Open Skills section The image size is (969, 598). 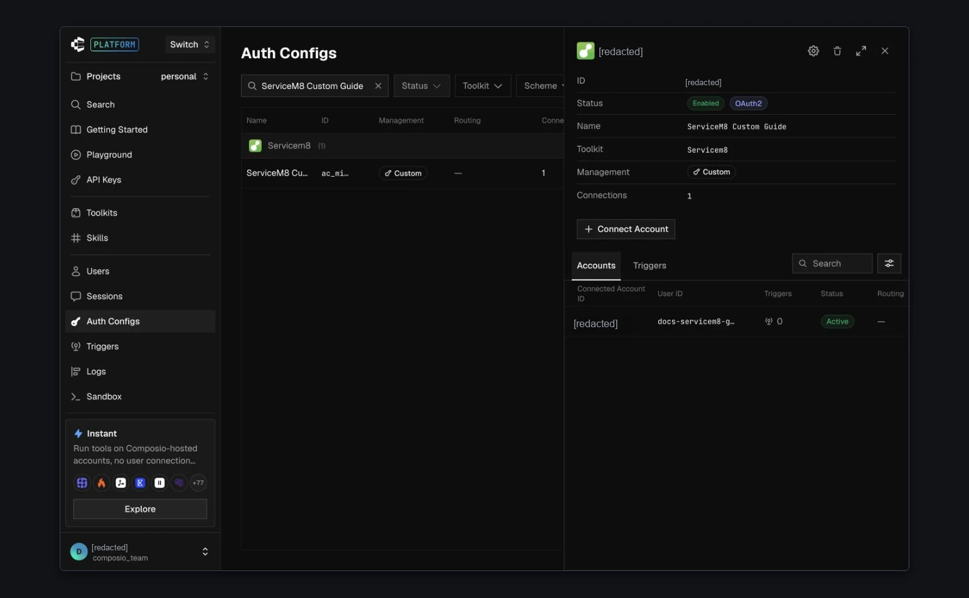(140, 238)
